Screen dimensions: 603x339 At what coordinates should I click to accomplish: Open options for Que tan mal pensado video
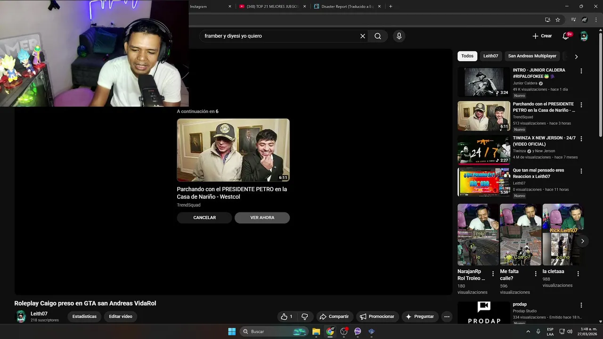tap(581, 171)
